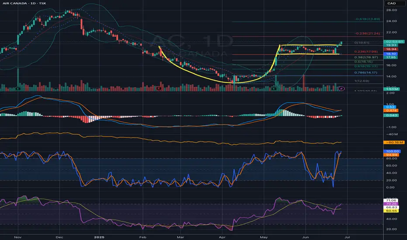The image size is (407, 240).
Task: Click the Mar label on time axis
Action: point(180,237)
